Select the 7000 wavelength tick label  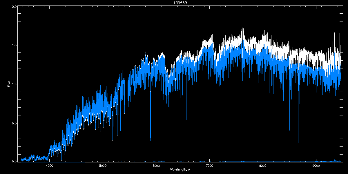click(209, 166)
